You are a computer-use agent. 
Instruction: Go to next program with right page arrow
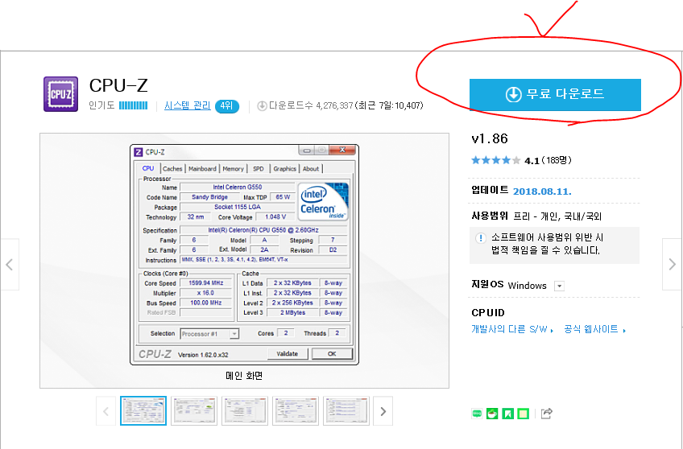672,264
